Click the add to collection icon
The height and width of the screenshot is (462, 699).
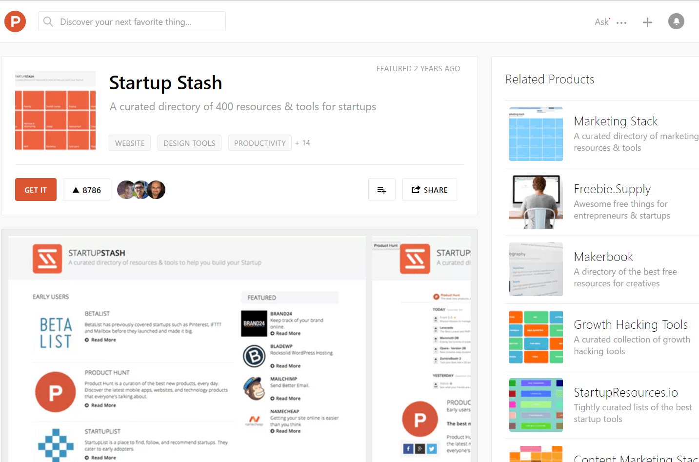[x=381, y=190]
